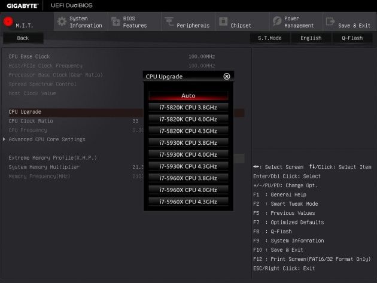This screenshot has width=377, height=283.
Task: Open the Peripherals tab
Action: tap(188, 22)
